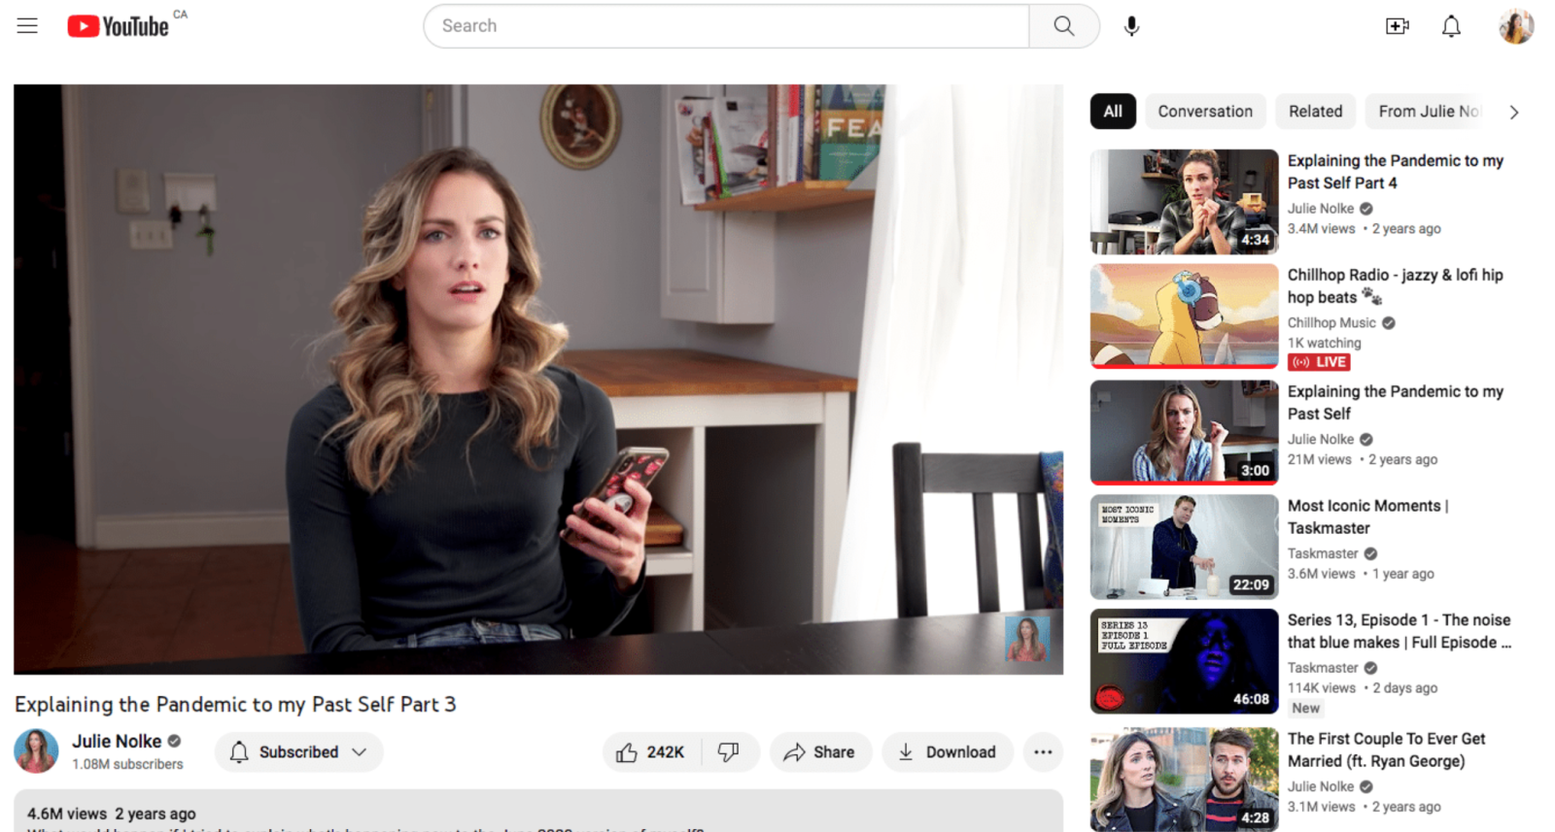The height and width of the screenshot is (832, 1555).
Task: Open Chillhop Radio live stream thumbnail
Action: click(1184, 316)
